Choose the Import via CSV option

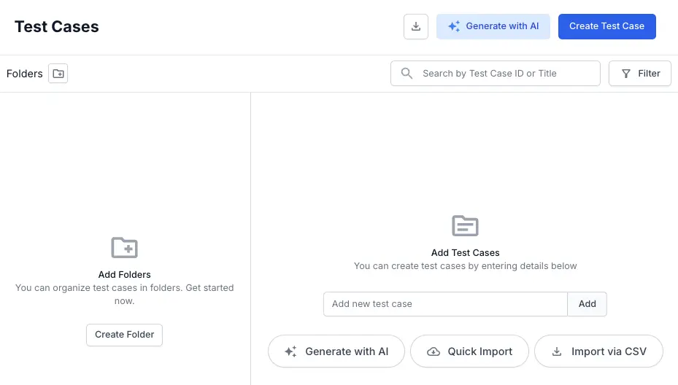click(x=598, y=351)
